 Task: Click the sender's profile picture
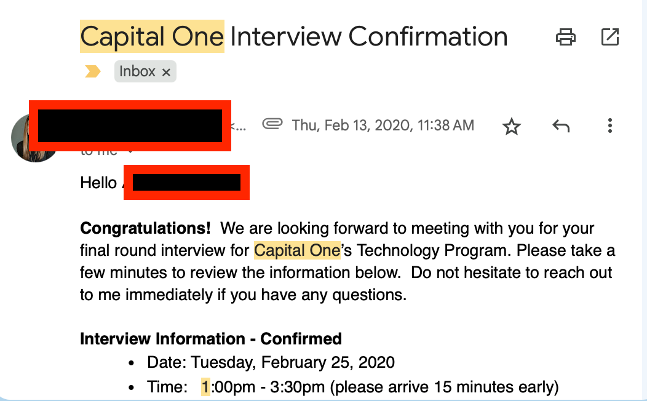click(33, 138)
